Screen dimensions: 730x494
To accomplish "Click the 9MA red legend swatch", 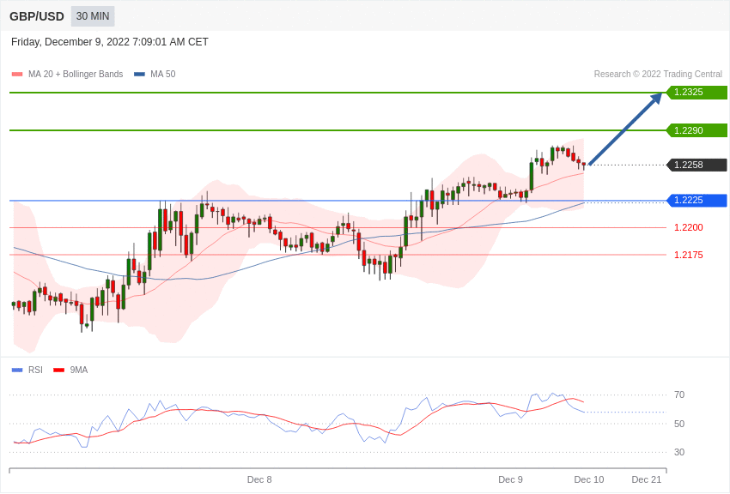I will tap(58, 370).
